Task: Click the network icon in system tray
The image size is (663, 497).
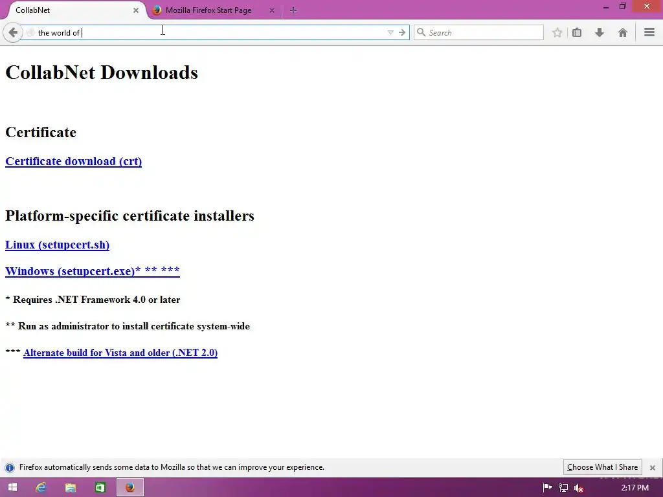Action: tap(563, 488)
